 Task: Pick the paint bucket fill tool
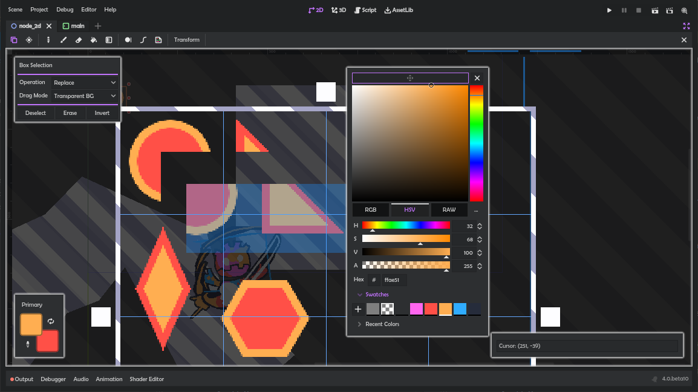point(94,40)
